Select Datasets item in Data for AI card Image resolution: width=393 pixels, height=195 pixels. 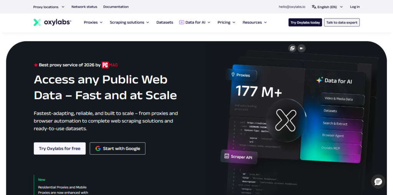342,111
